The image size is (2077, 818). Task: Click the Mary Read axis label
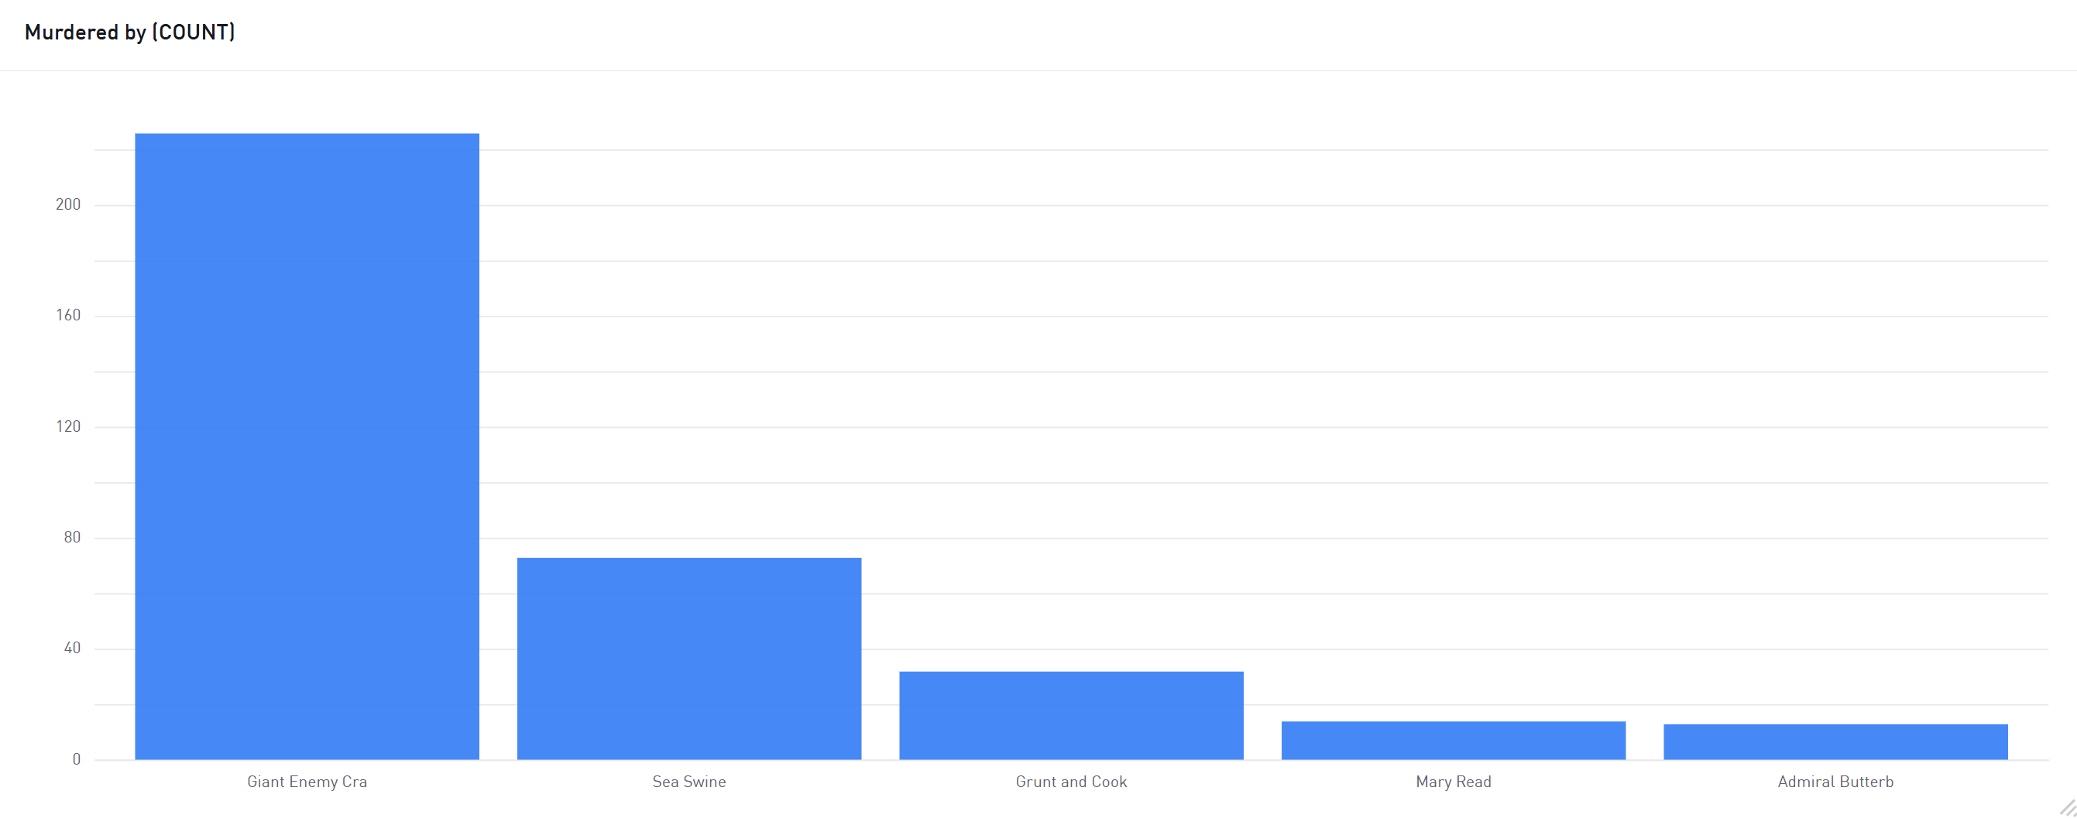pyautogui.click(x=1453, y=782)
